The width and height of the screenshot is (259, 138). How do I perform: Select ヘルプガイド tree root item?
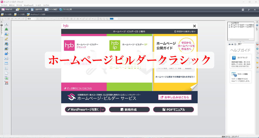point(235,23)
